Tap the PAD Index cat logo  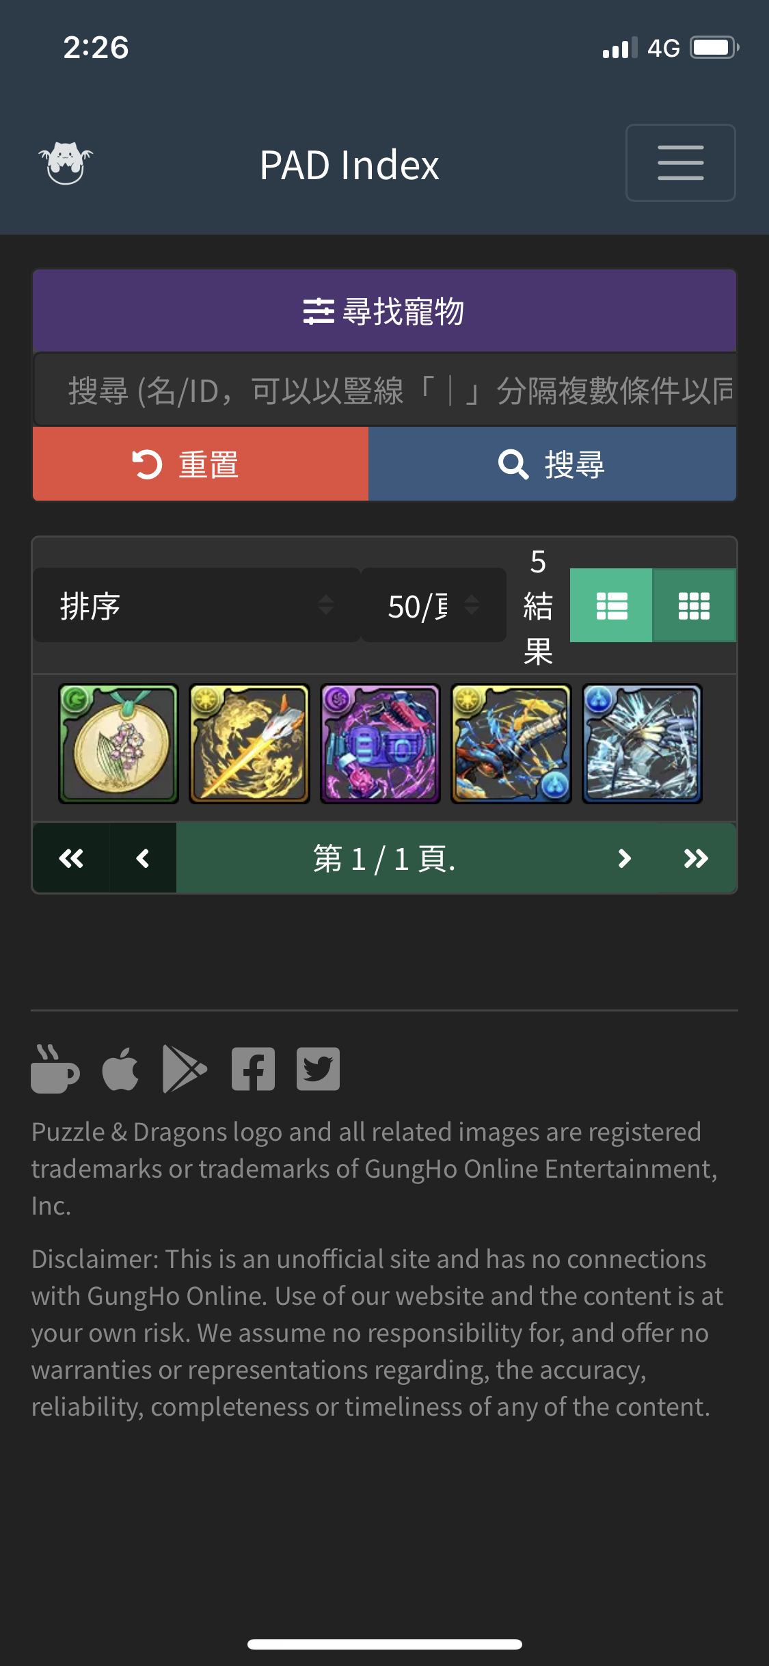coord(66,163)
